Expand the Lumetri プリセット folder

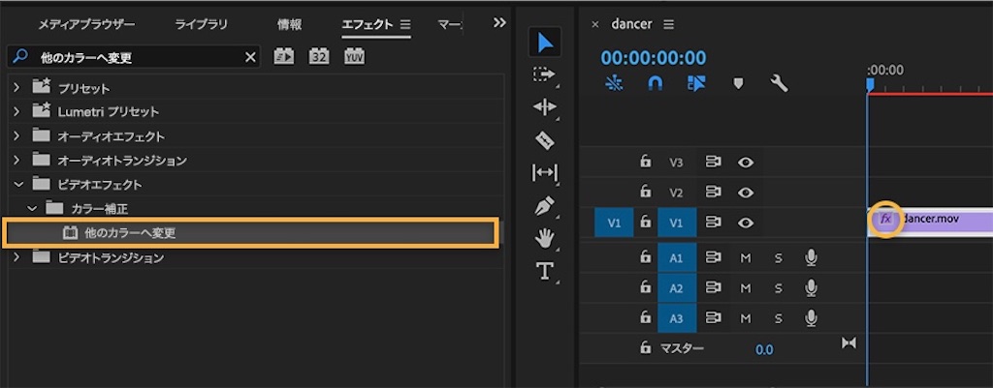[x=17, y=112]
